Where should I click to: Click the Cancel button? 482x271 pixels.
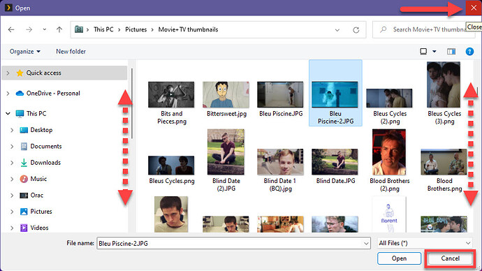[x=451, y=258]
